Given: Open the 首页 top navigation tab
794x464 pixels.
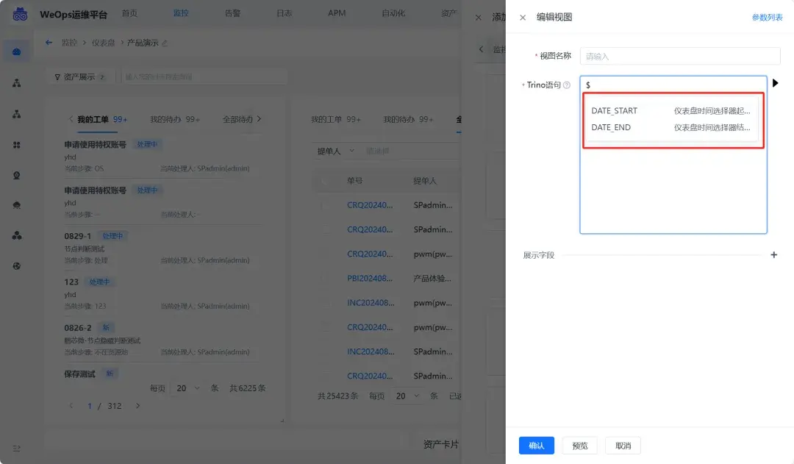Looking at the screenshot, I should [129, 13].
